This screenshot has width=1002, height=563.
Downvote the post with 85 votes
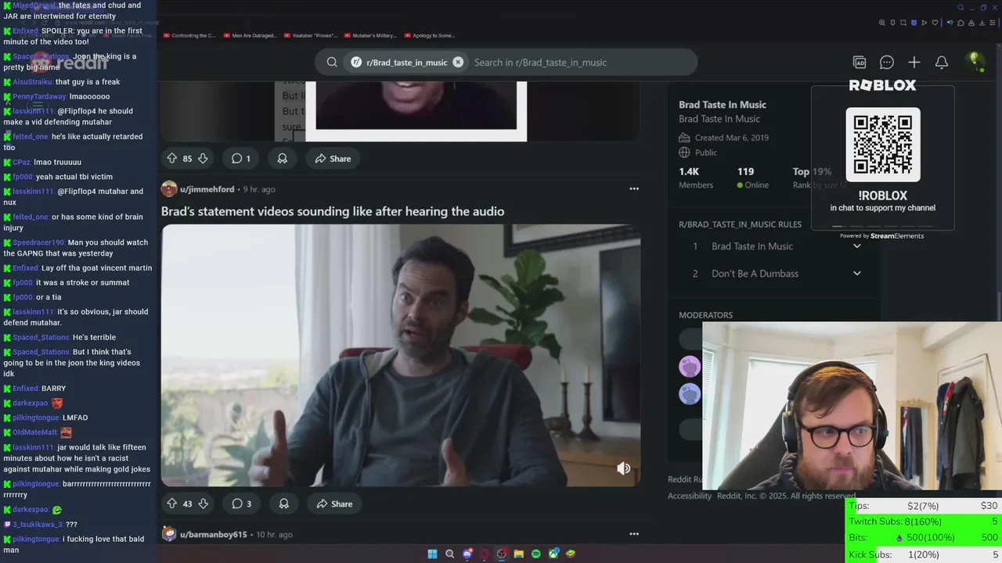pos(203,158)
